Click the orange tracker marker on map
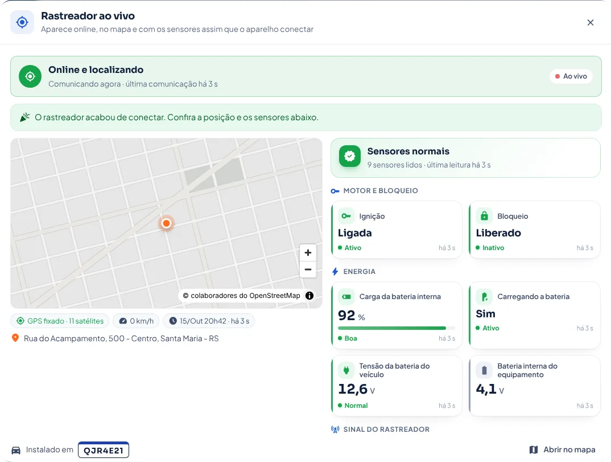The width and height of the screenshot is (611, 462). point(166,223)
